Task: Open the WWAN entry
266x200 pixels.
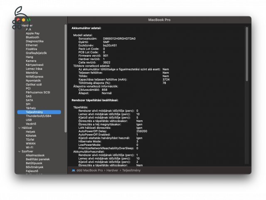Action: (30, 143)
